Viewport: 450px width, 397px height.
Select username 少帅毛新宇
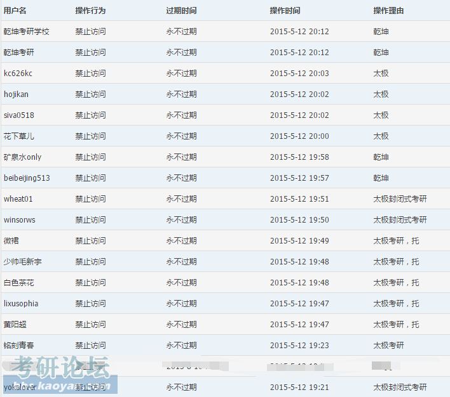(23, 261)
